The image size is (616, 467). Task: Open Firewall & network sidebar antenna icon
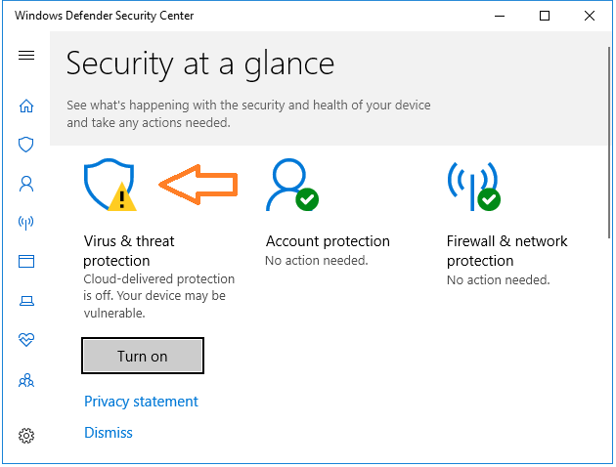(26, 223)
